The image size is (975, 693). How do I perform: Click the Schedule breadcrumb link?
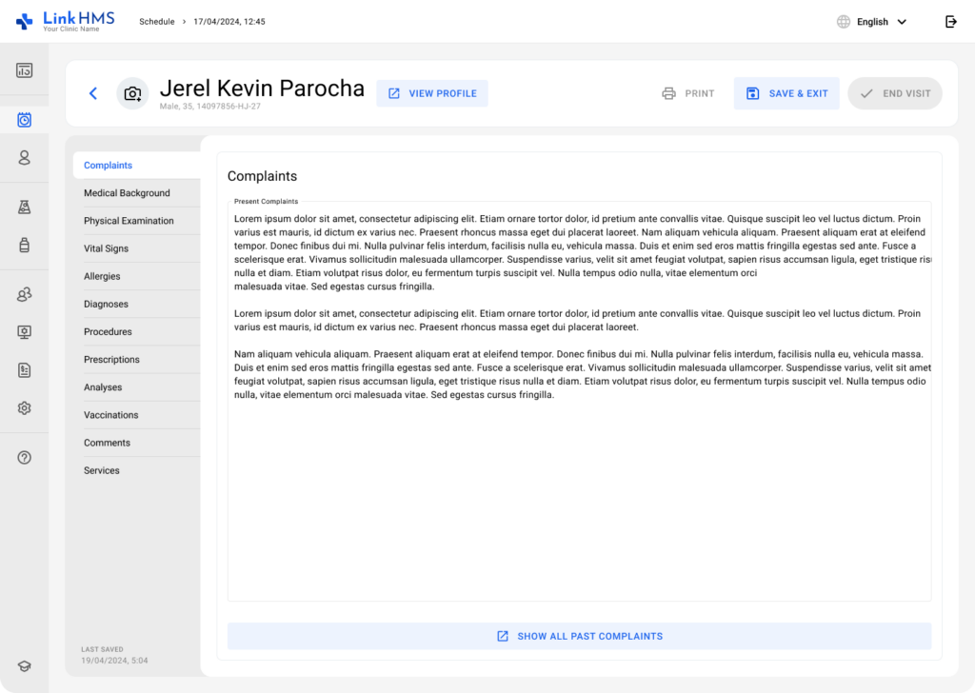pos(157,22)
